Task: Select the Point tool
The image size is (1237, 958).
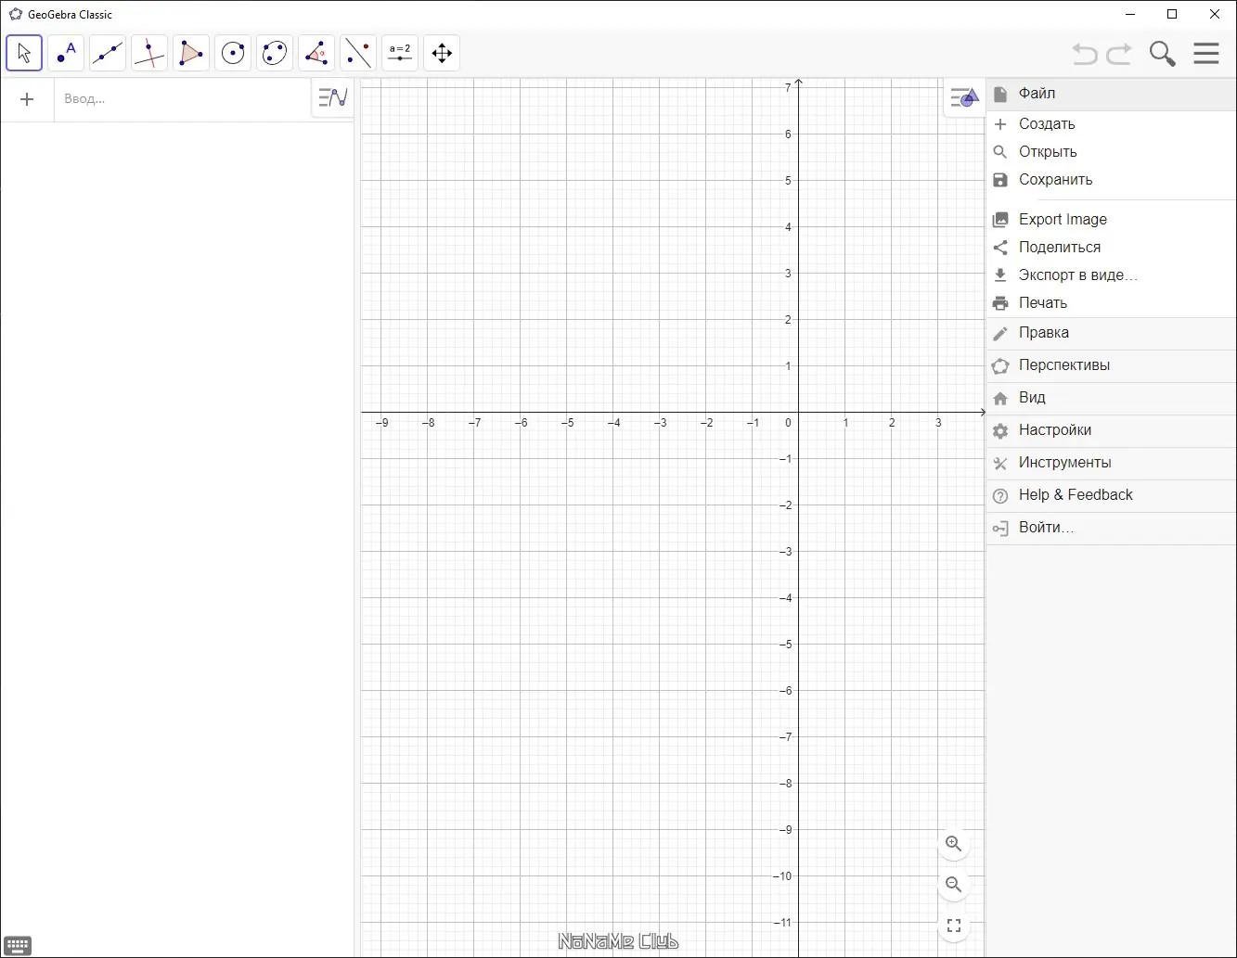Action: [x=66, y=53]
